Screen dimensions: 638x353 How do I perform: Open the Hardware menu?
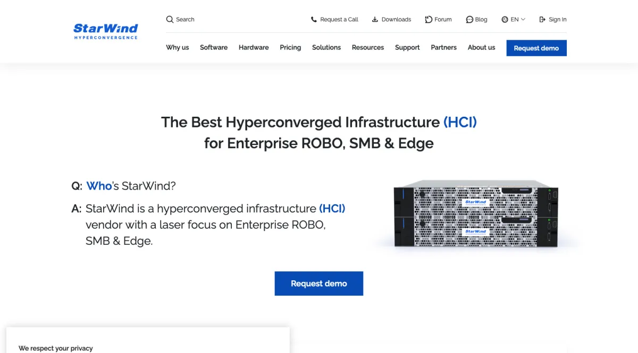click(254, 47)
